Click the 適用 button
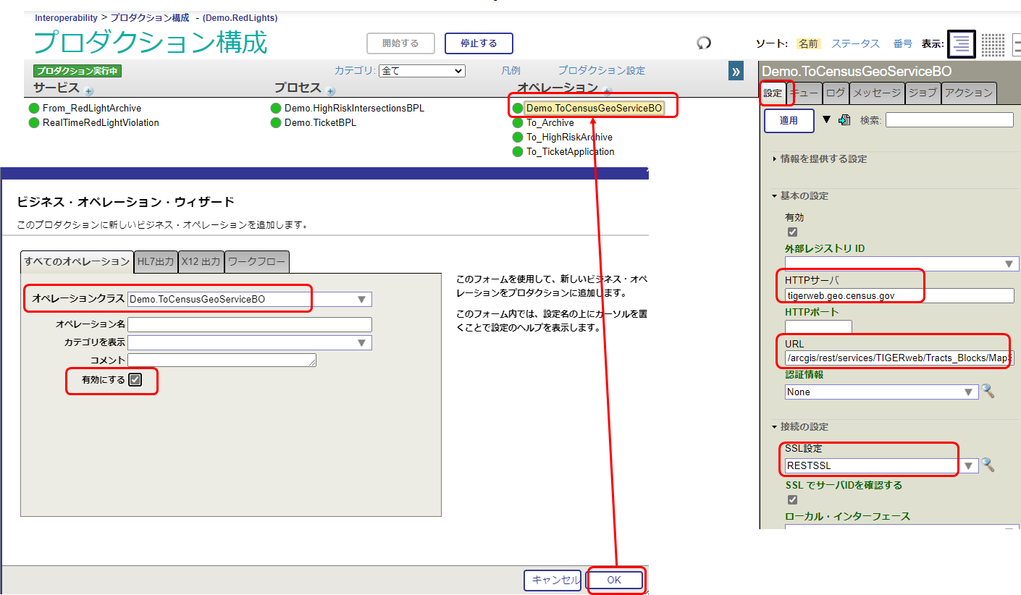 coord(789,121)
